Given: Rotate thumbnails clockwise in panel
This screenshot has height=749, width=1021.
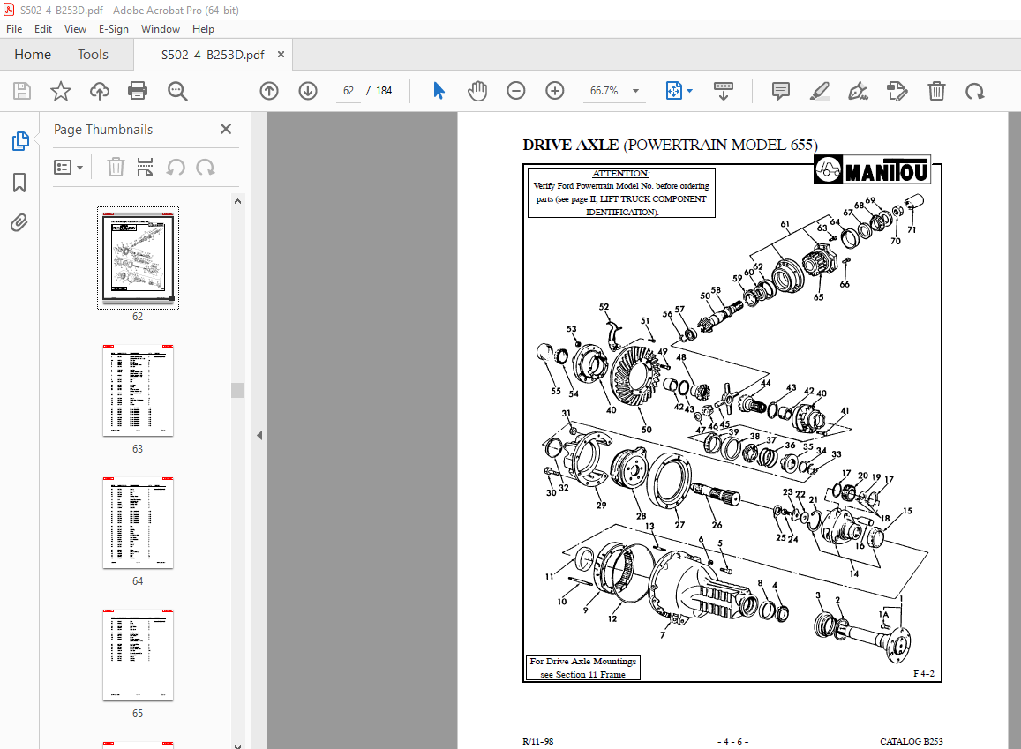Looking at the screenshot, I should [206, 168].
